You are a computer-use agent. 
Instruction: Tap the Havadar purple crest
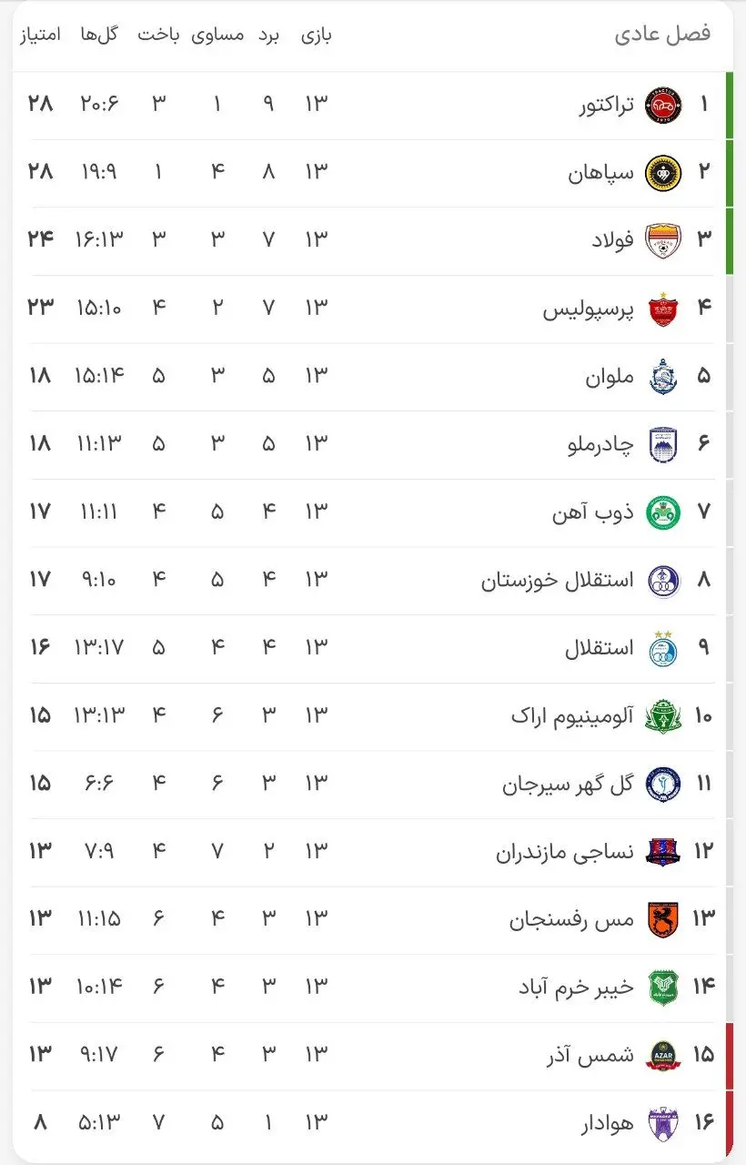point(662,1123)
